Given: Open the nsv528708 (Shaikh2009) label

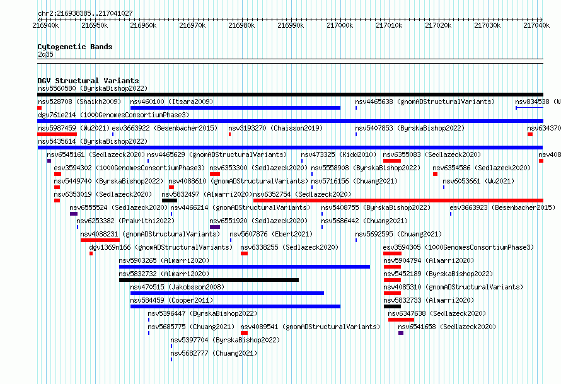Looking at the screenshot, I should pyautogui.click(x=79, y=102).
